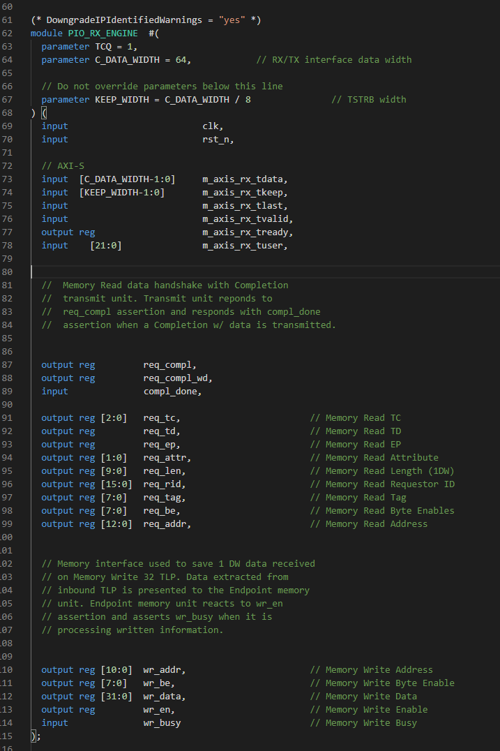
Task: Click the "Memory Write Busy" comment
Action: tap(371, 723)
